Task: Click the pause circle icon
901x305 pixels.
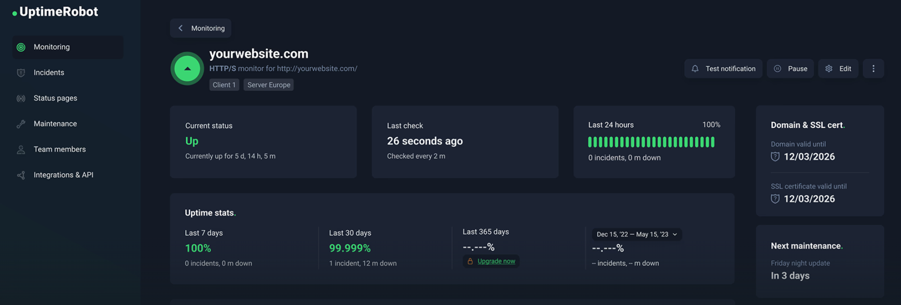Action: [x=777, y=69]
